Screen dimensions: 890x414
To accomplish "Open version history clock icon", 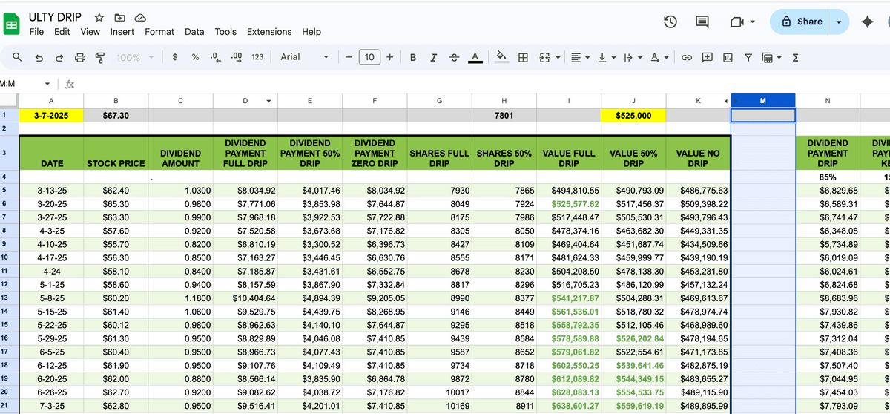I will point(670,22).
